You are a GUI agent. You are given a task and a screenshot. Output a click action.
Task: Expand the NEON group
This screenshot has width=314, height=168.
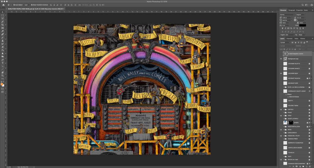pos(284,130)
